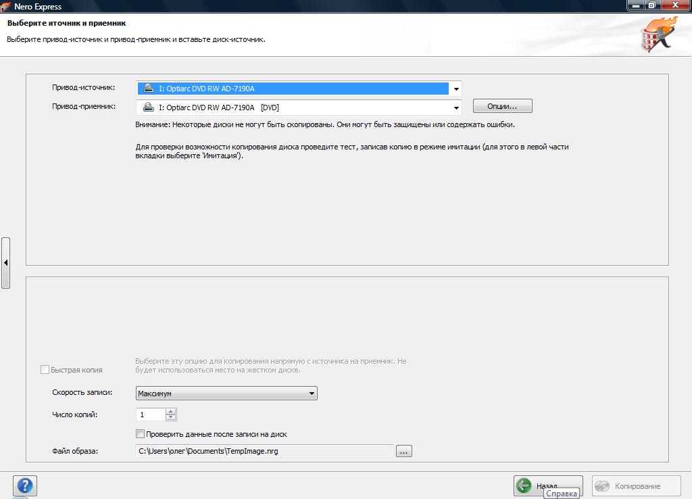
Task: Browse for the image file with the ... button
Action: [404, 451]
